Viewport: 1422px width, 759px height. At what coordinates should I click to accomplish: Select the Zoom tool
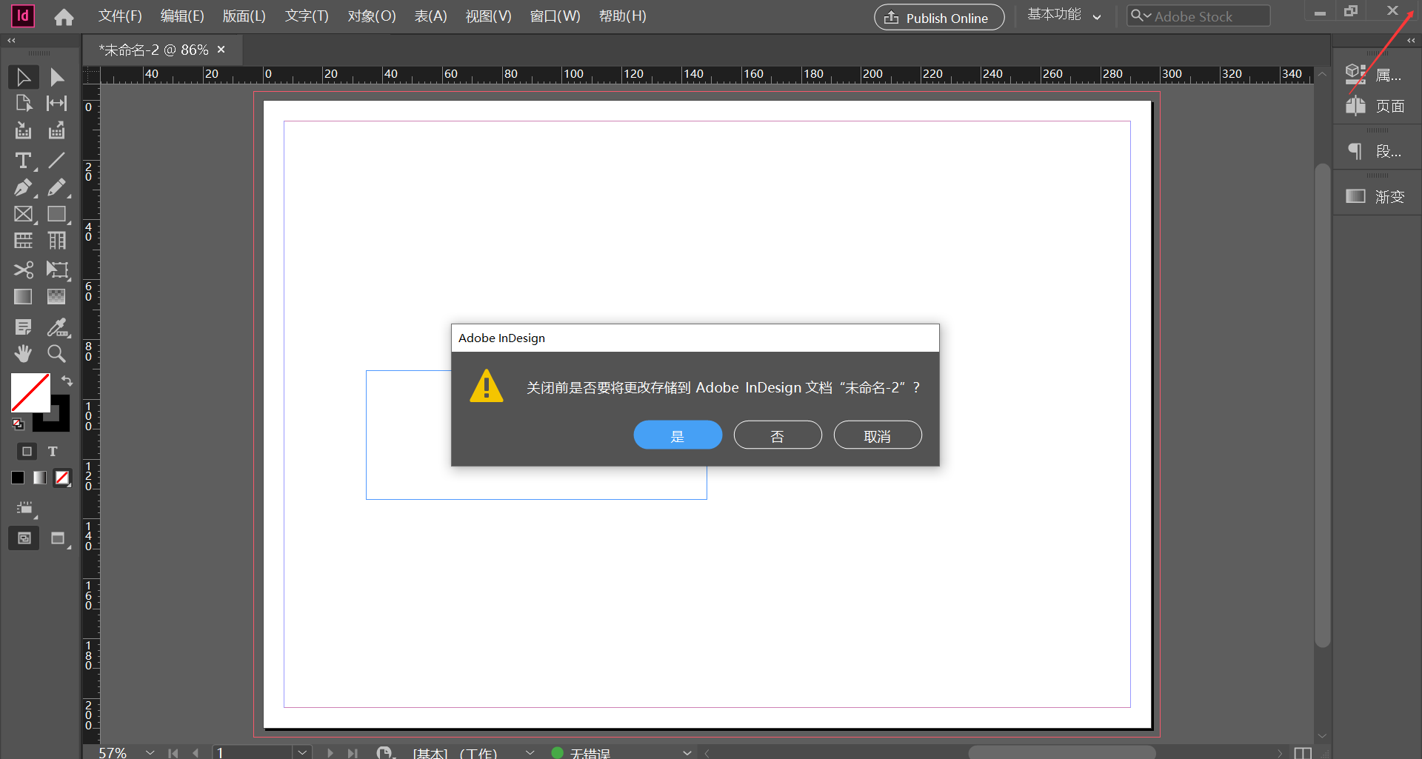(57, 354)
